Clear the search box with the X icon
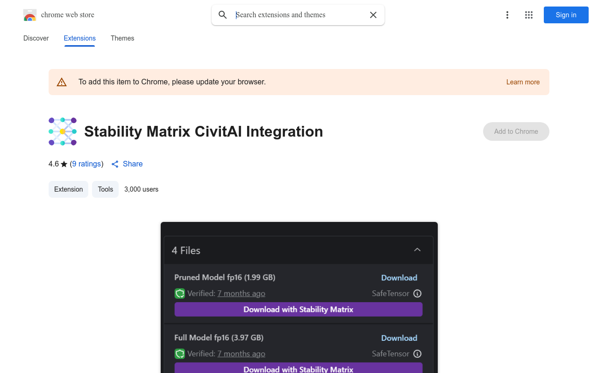598x373 pixels. tap(373, 15)
